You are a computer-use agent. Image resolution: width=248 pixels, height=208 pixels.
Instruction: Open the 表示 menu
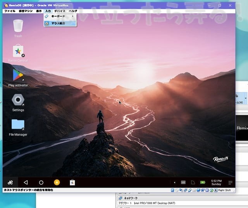point(39,11)
